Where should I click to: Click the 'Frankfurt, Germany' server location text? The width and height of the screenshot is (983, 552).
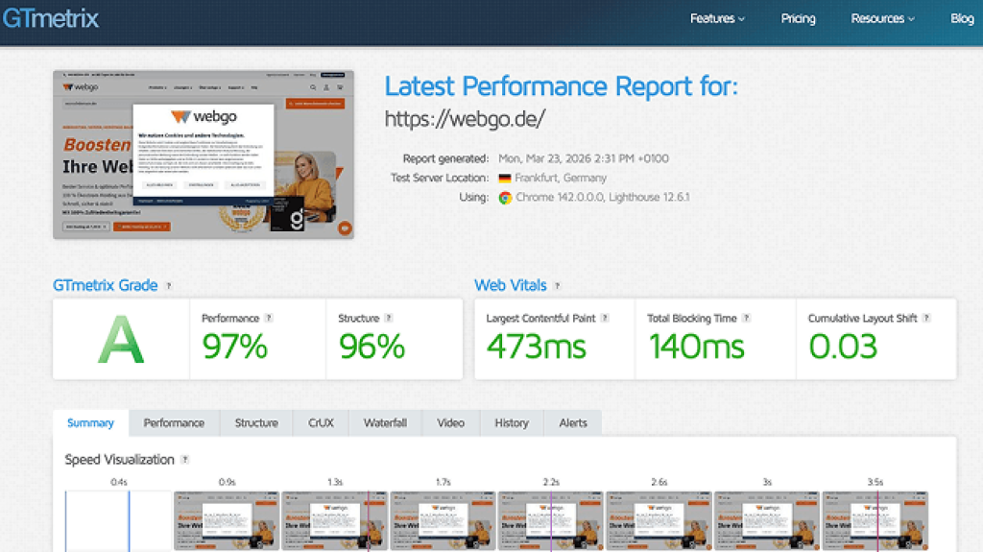point(561,179)
